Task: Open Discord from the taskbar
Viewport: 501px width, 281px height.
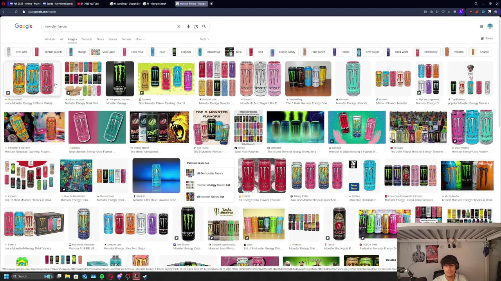Action: (x=119, y=276)
